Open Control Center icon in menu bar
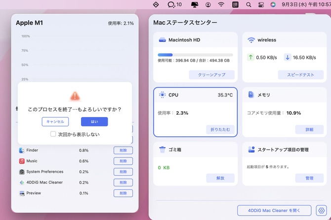The image size is (331, 220). (x=261, y=4)
